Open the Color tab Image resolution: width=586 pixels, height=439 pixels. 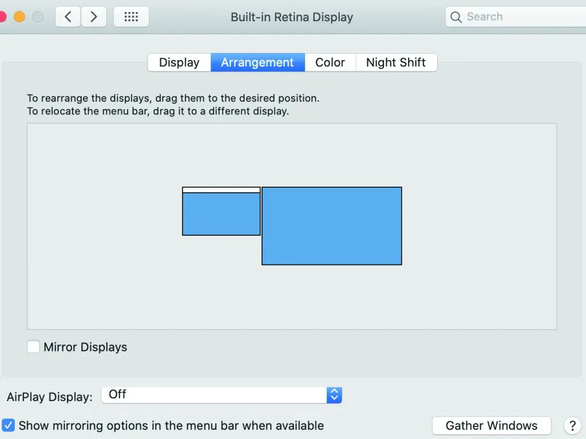(330, 62)
